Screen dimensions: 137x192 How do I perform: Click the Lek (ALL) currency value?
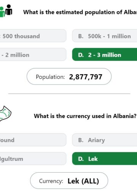click(x=83, y=181)
